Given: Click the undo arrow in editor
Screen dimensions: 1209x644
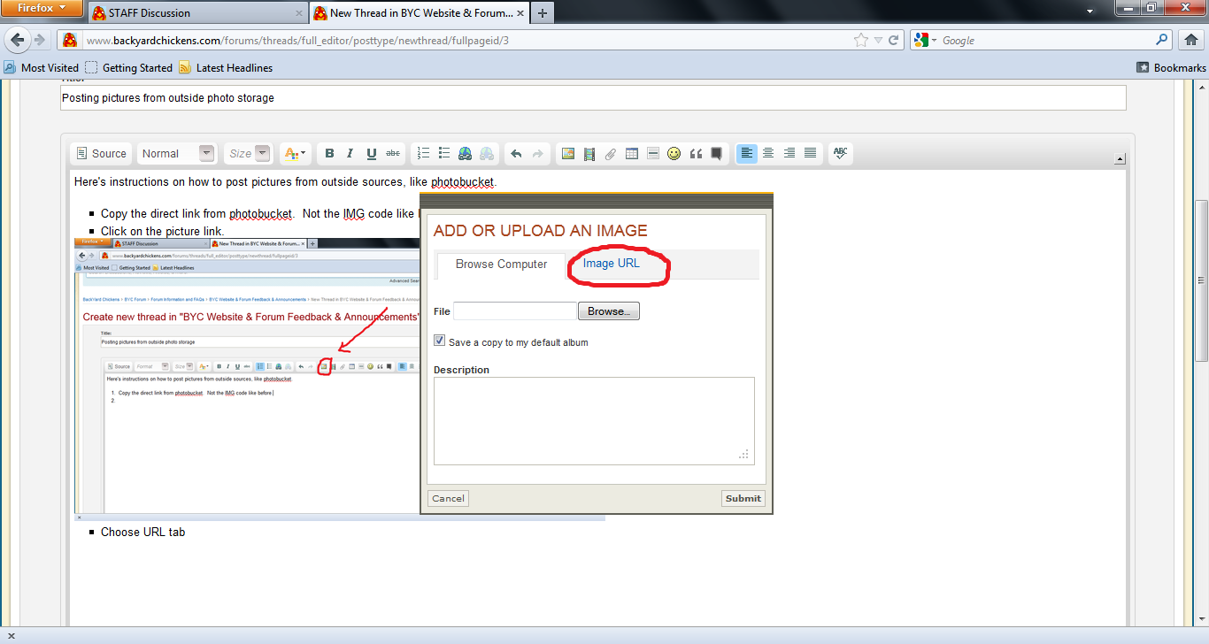Looking at the screenshot, I should [516, 153].
